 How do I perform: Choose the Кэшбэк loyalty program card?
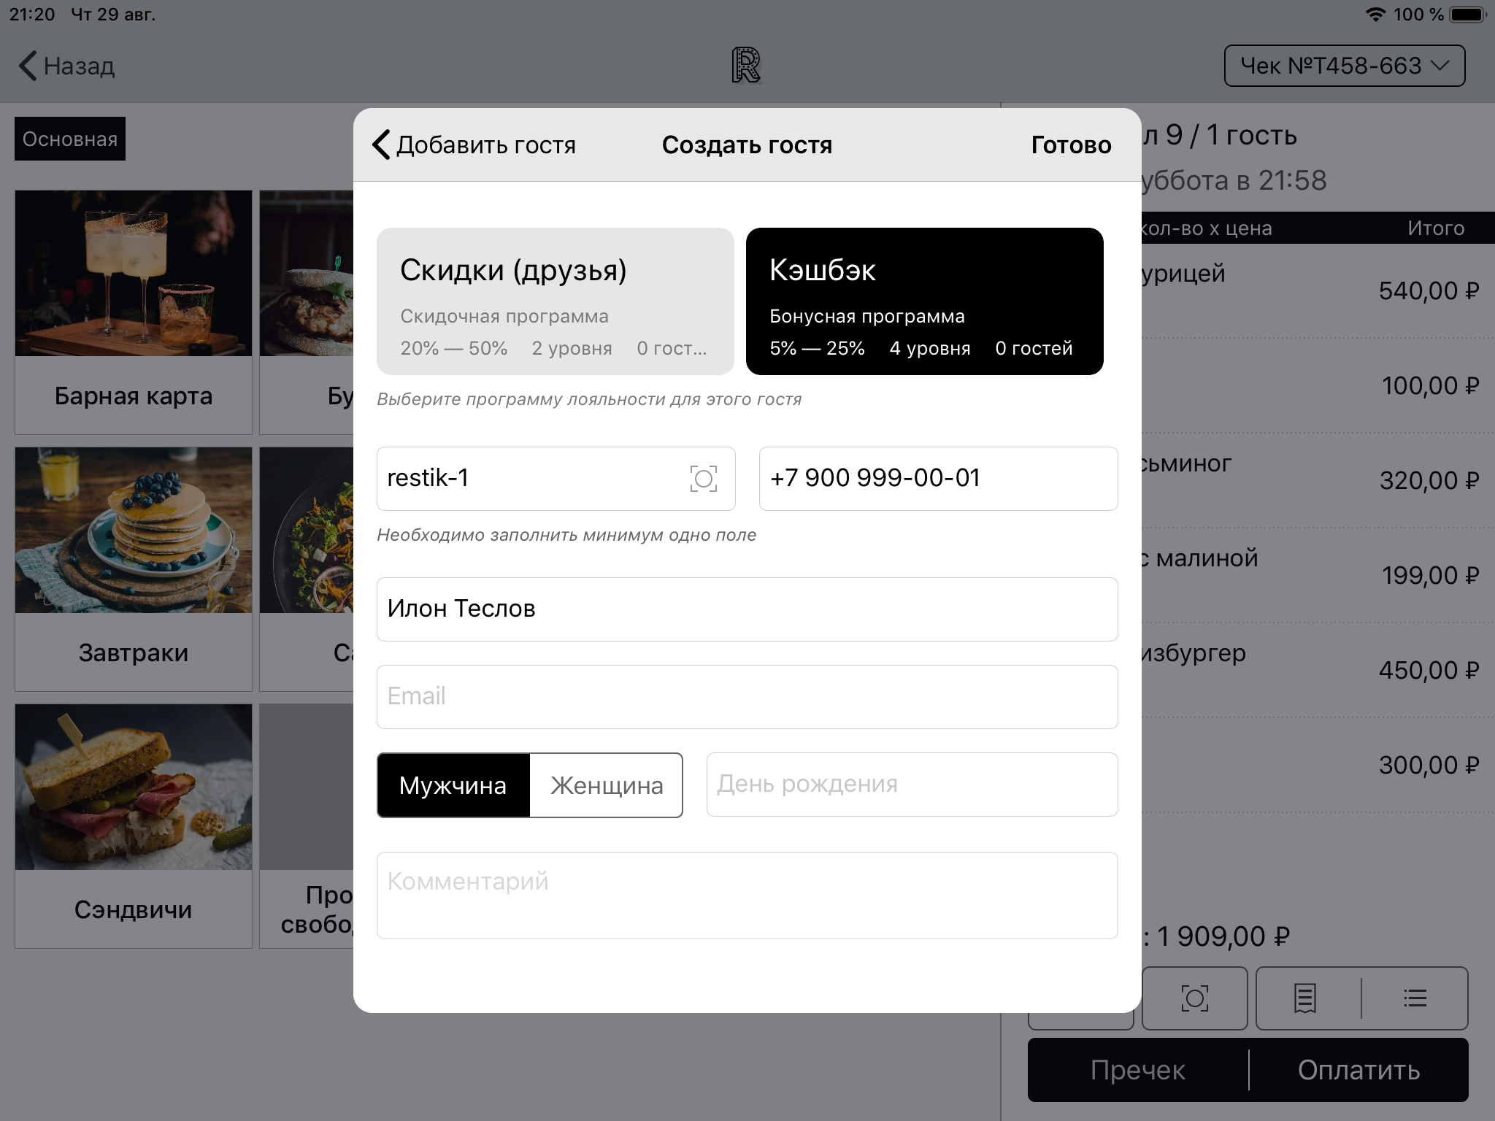(924, 301)
